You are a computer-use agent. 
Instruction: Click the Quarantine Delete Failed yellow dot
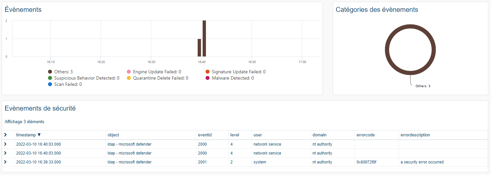[x=129, y=78]
